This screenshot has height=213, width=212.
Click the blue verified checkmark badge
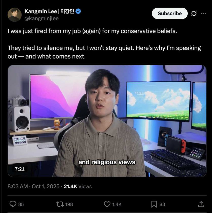pos(79,11)
